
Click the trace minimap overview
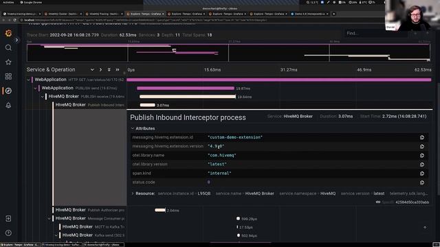tap(228, 53)
